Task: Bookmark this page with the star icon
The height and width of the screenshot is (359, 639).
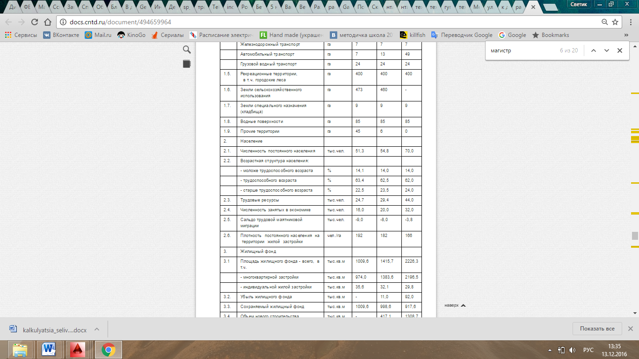Action: coord(616,22)
